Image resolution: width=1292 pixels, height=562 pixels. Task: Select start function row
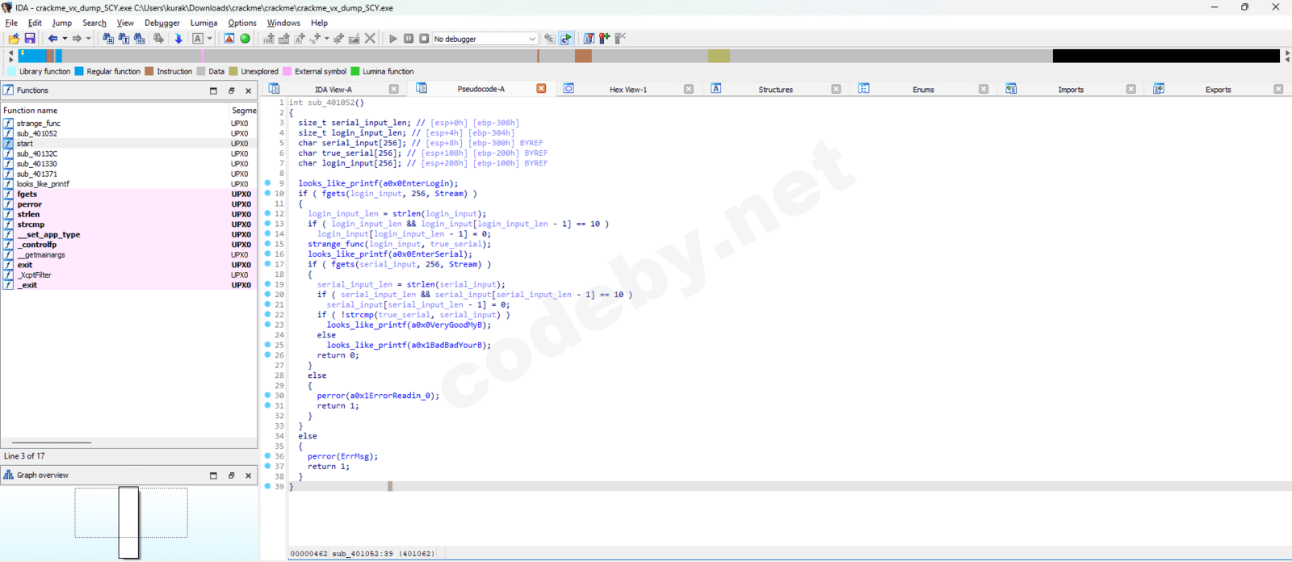129,144
